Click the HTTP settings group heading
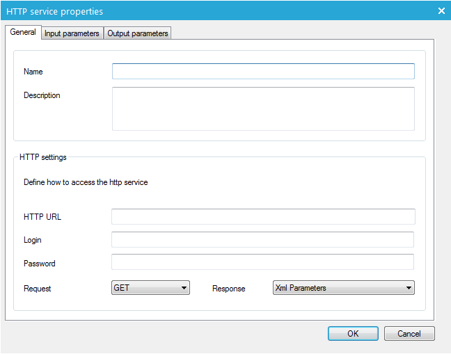This screenshot has width=451, height=354. (43, 157)
